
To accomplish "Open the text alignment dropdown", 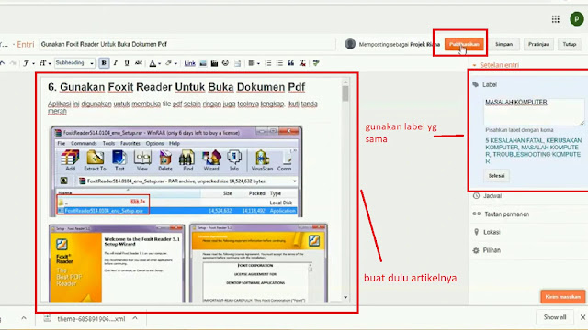I will click(x=254, y=63).
